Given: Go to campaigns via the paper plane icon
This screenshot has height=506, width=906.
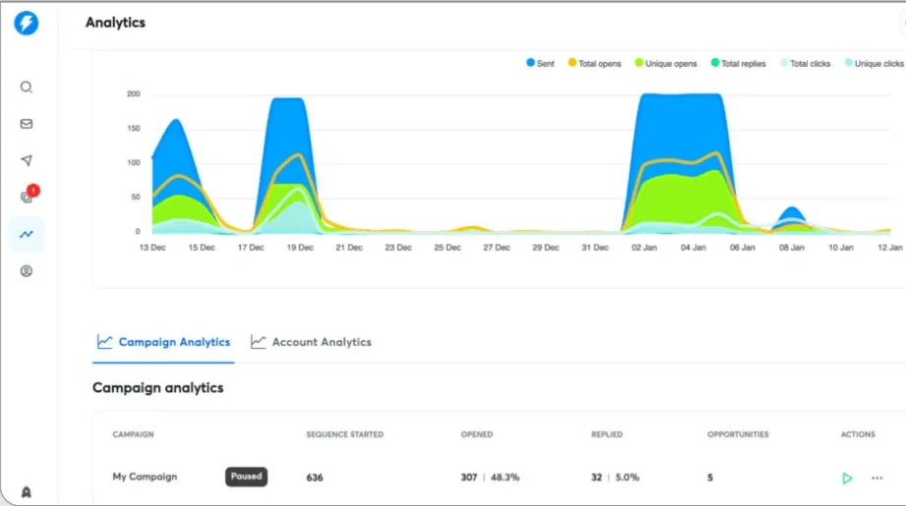Looking at the screenshot, I should coord(27,161).
